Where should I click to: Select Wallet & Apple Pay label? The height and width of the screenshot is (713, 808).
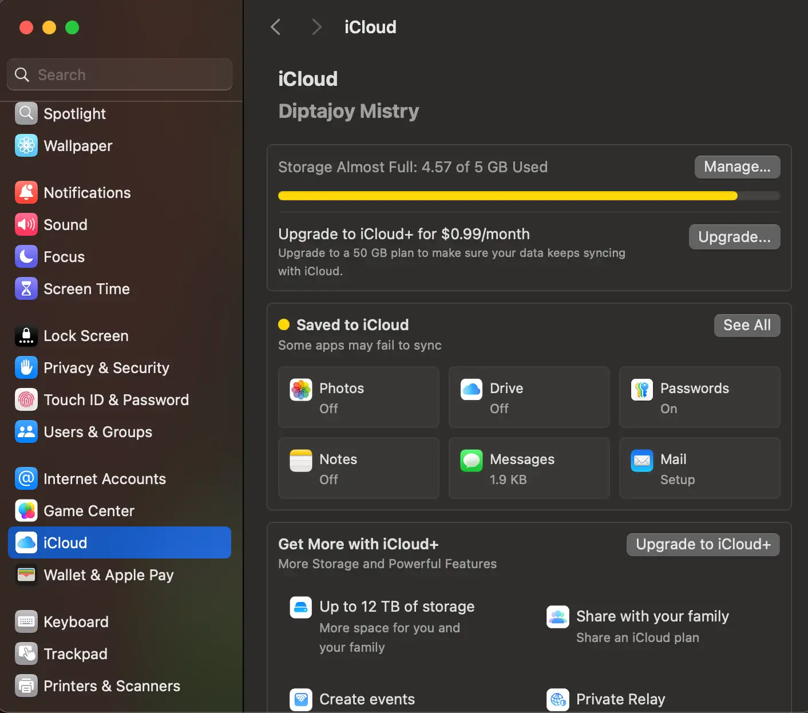click(x=109, y=575)
